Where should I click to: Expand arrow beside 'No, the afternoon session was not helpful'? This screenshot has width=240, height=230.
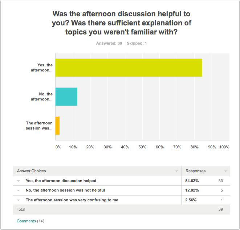click(x=19, y=190)
